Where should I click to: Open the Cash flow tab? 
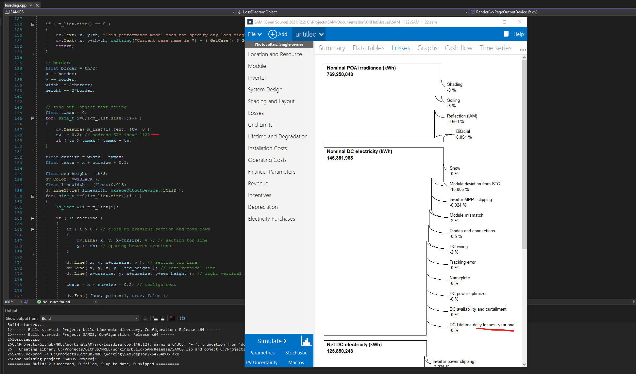[458, 48]
